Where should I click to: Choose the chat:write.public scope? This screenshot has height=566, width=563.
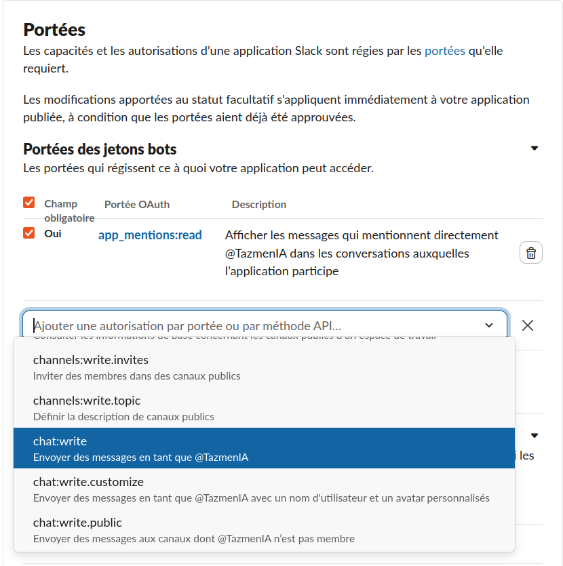click(x=264, y=529)
